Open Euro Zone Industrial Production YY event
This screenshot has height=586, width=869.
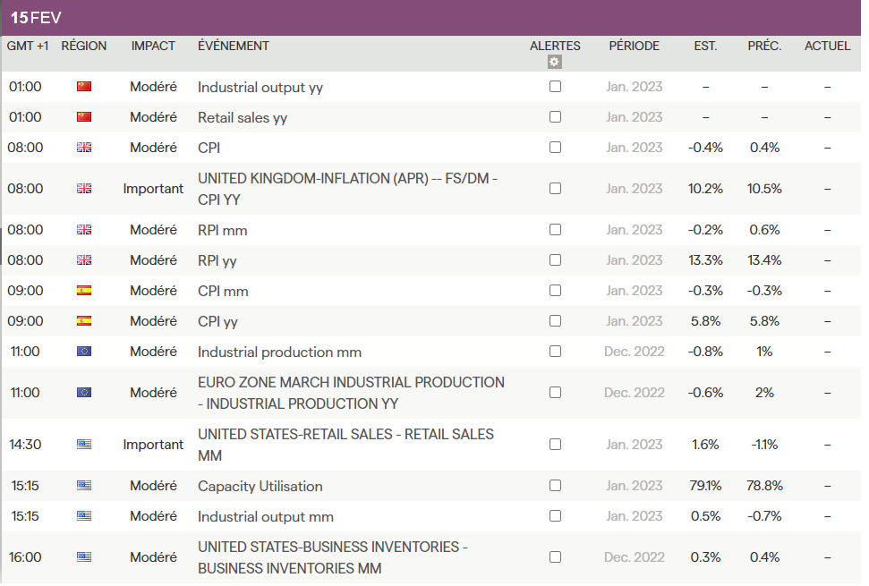coord(351,393)
